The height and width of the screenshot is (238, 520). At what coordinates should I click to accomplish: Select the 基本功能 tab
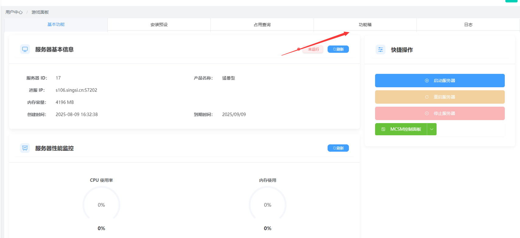(x=56, y=24)
